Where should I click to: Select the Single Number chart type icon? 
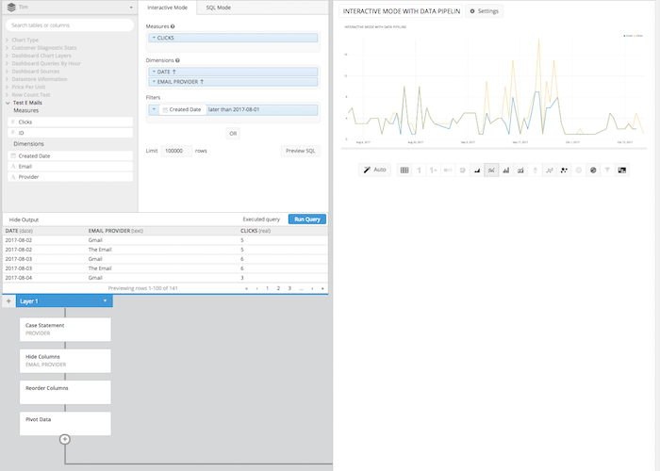[x=419, y=170]
